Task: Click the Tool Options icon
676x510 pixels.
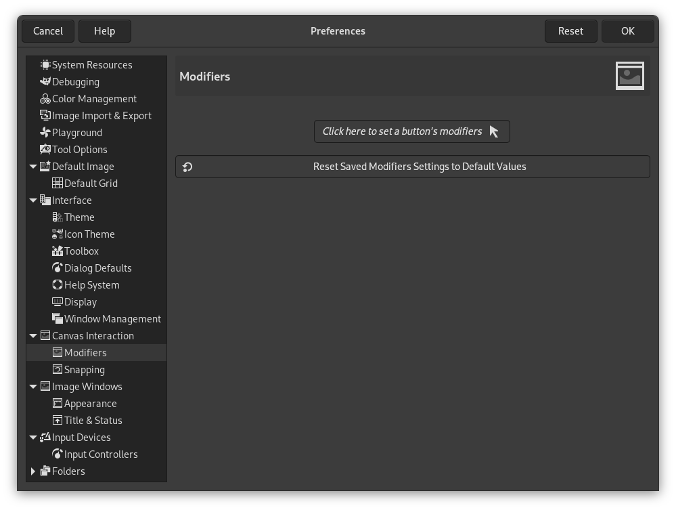Action: 45,150
